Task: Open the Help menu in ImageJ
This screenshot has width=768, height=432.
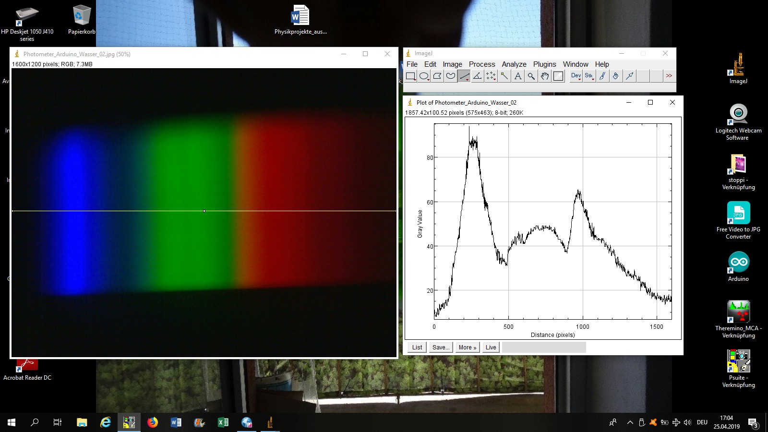Action: pyautogui.click(x=602, y=64)
